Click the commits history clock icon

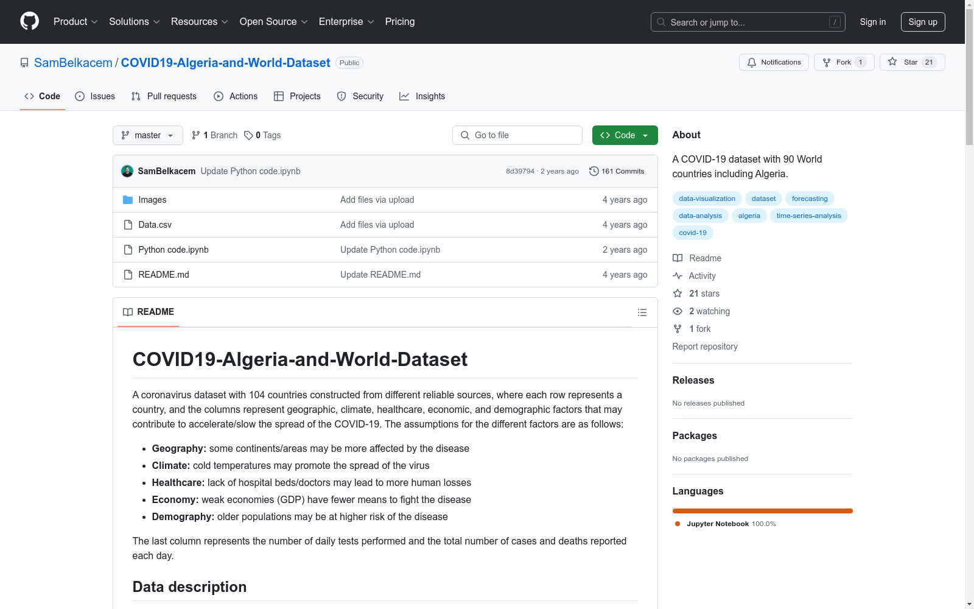tap(594, 171)
